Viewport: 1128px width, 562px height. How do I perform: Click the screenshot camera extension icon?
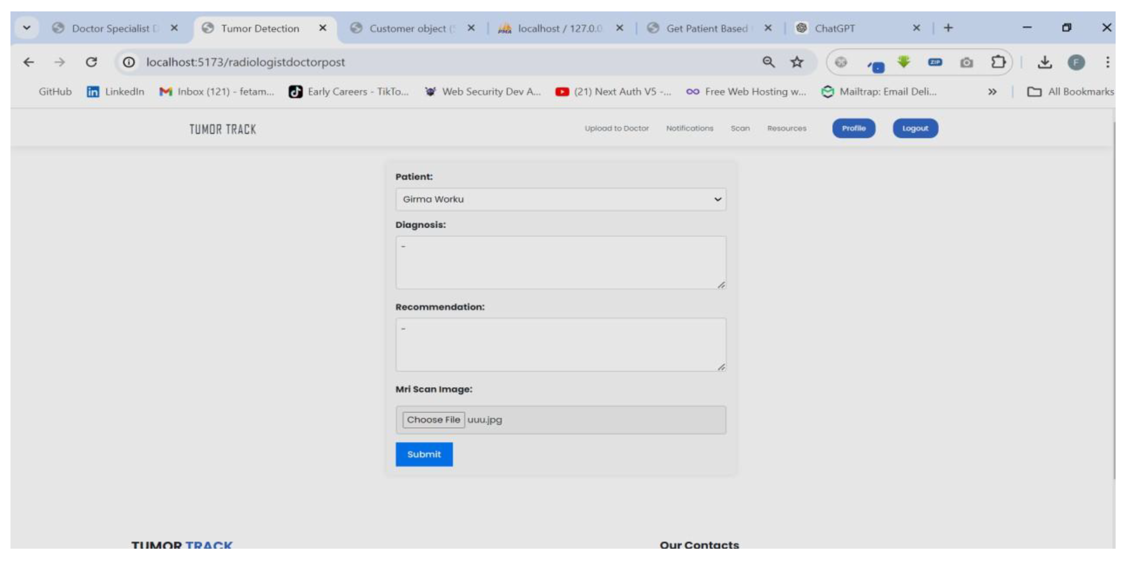967,62
